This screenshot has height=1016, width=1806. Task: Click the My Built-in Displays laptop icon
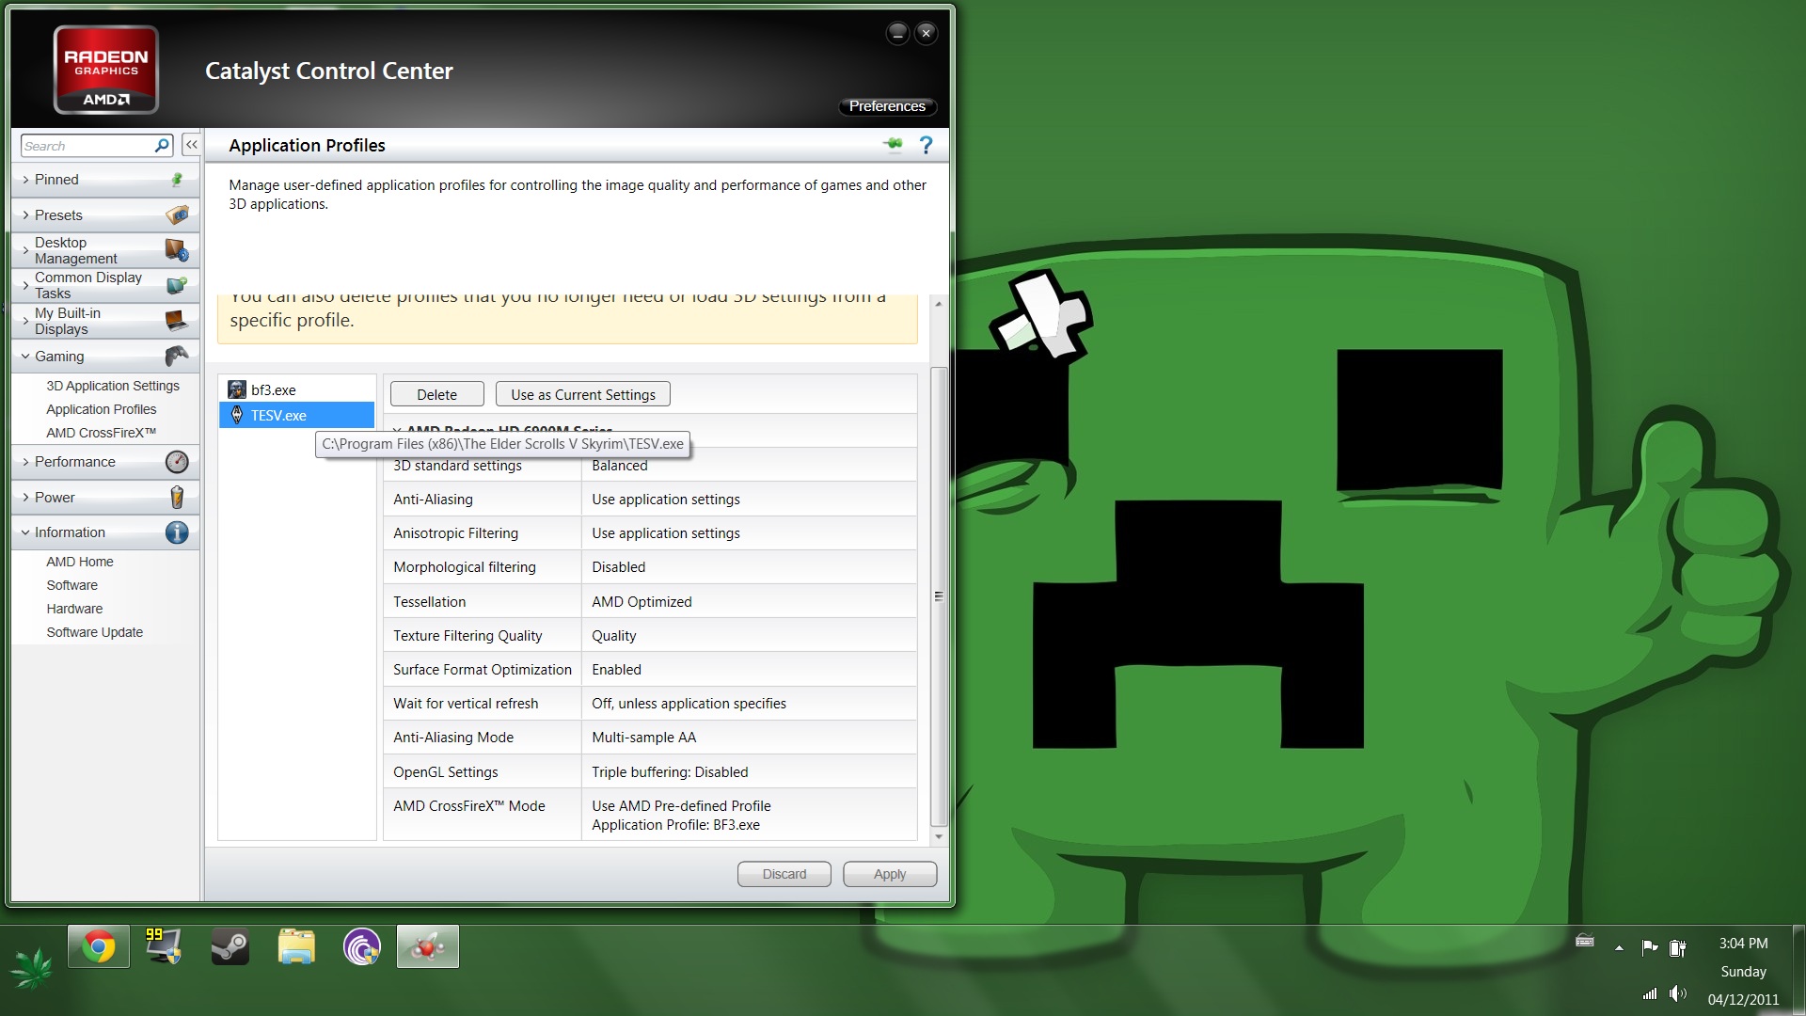pyautogui.click(x=176, y=321)
